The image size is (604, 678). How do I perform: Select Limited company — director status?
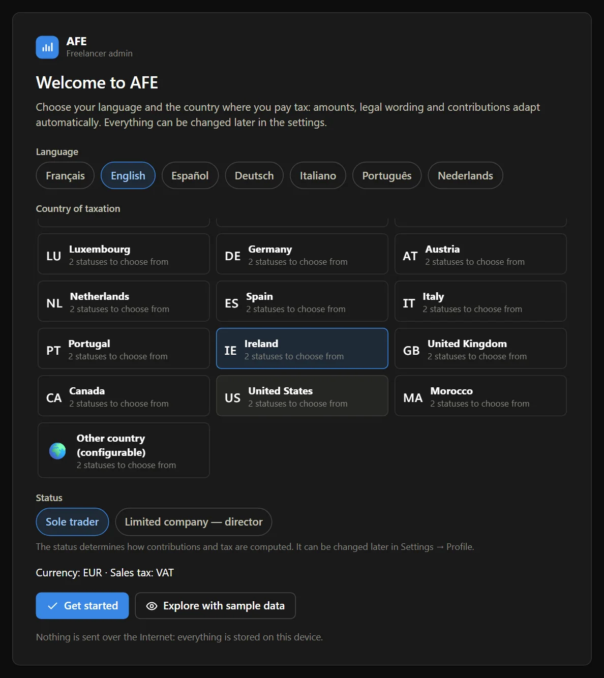pyautogui.click(x=194, y=522)
